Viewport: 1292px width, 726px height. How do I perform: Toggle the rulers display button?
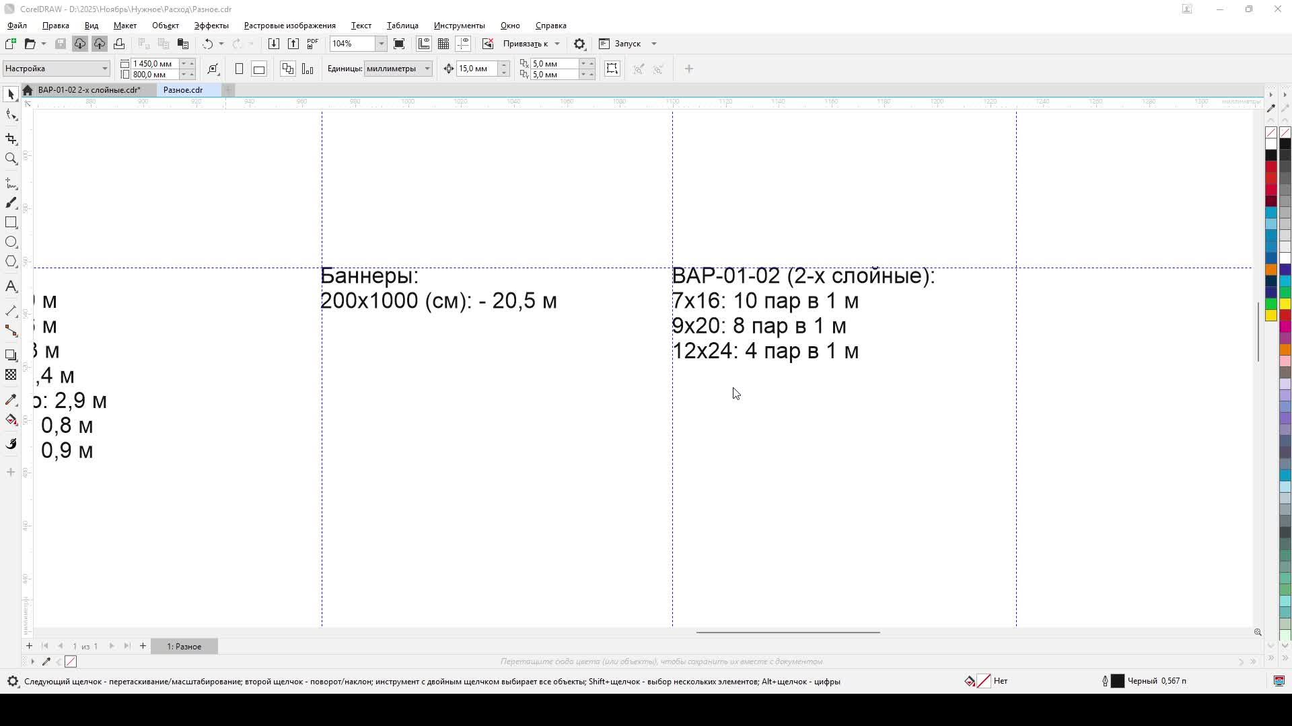click(424, 44)
